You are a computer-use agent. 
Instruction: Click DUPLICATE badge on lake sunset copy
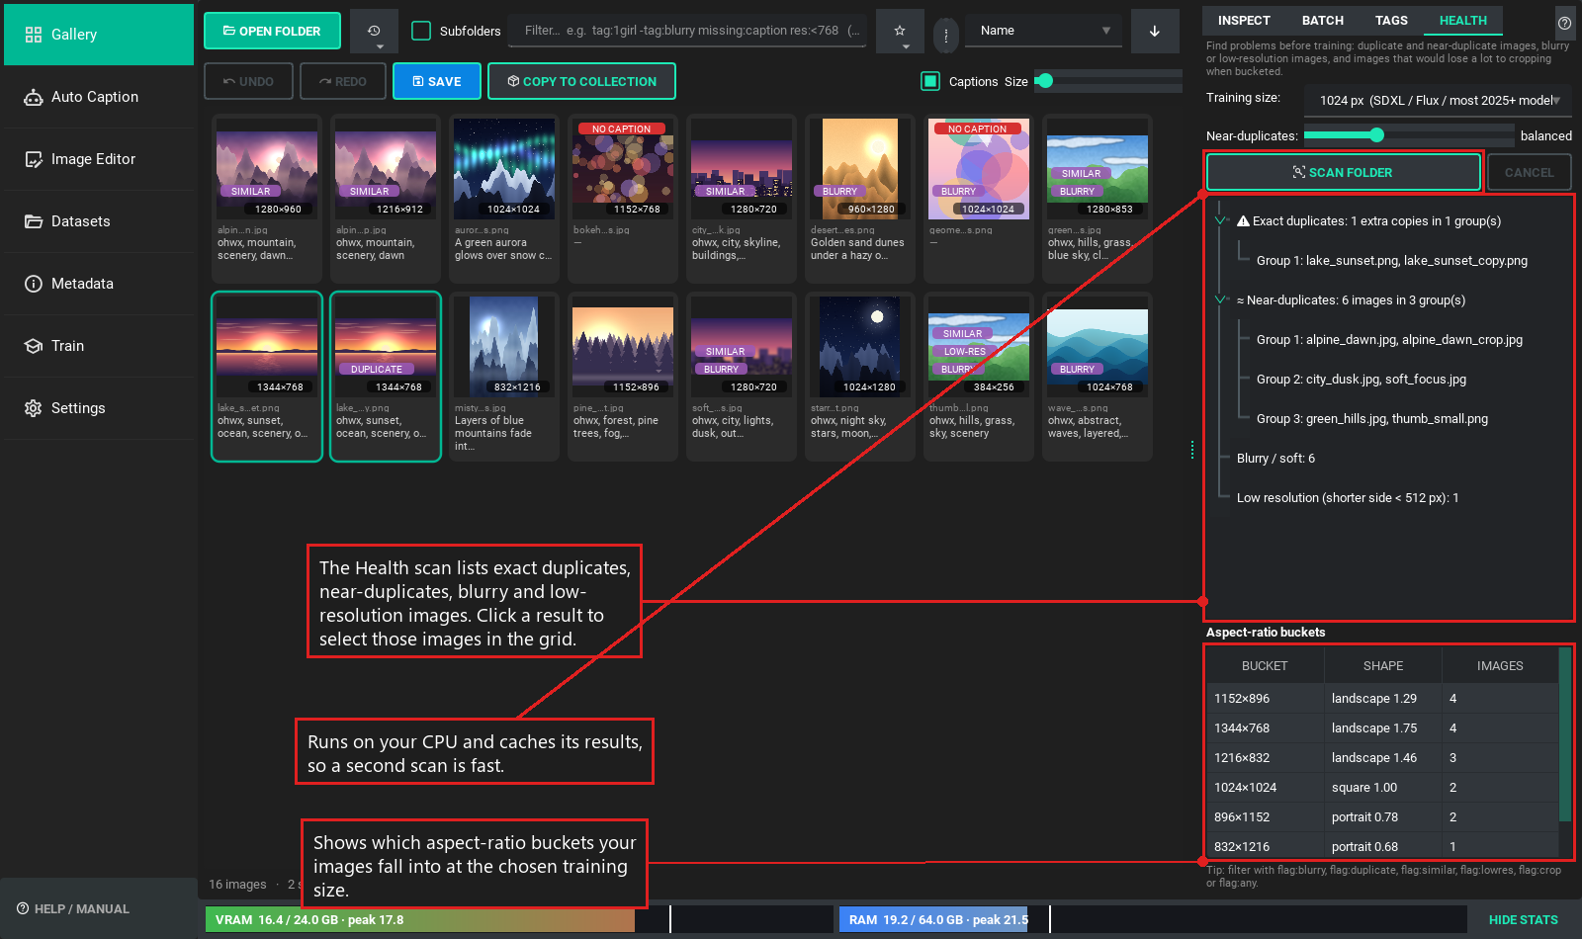point(377,369)
